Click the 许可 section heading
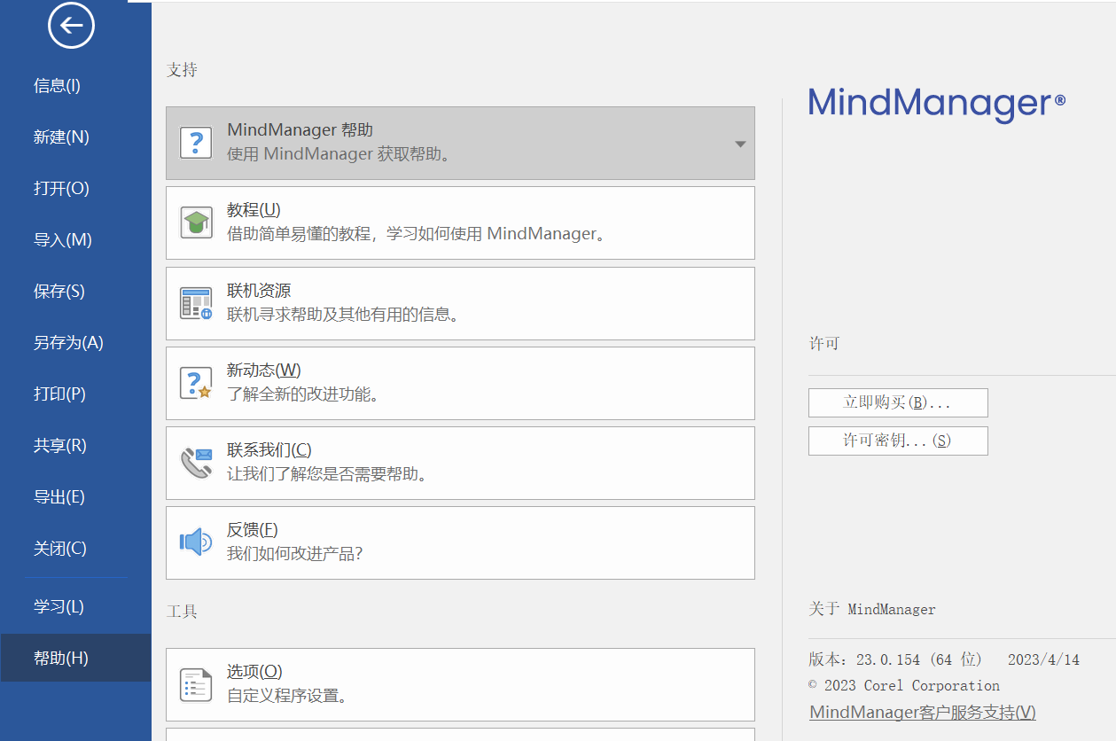1116x741 pixels. [x=823, y=343]
